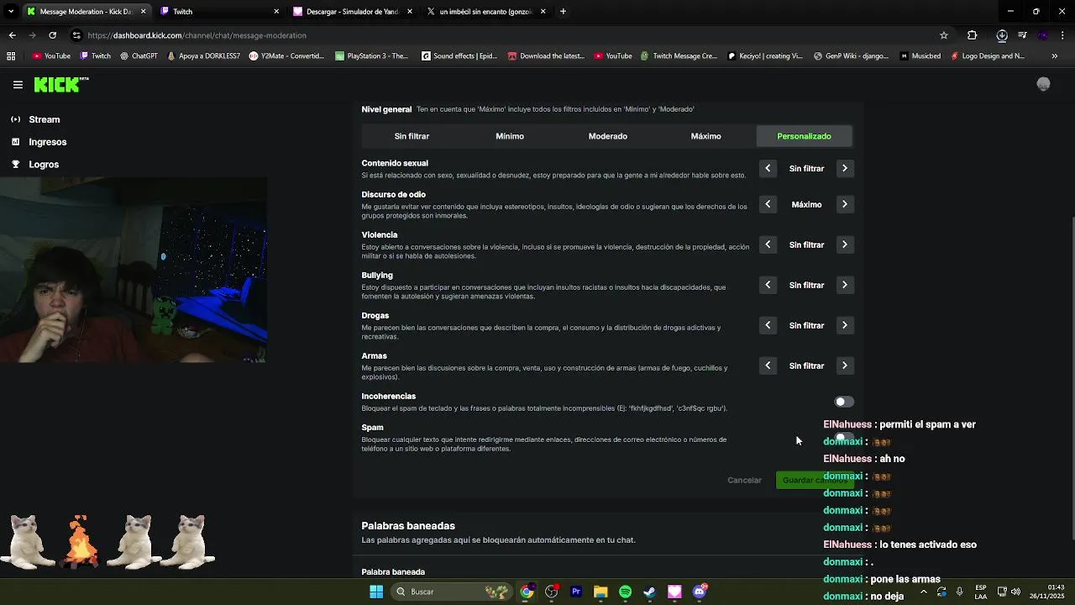The width and height of the screenshot is (1075, 605).
Task: Decrease the Armas filter level
Action: pyautogui.click(x=768, y=366)
